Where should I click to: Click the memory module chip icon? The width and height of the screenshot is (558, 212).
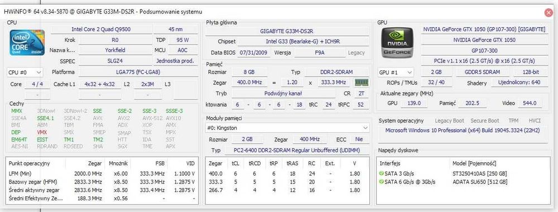click(362, 83)
